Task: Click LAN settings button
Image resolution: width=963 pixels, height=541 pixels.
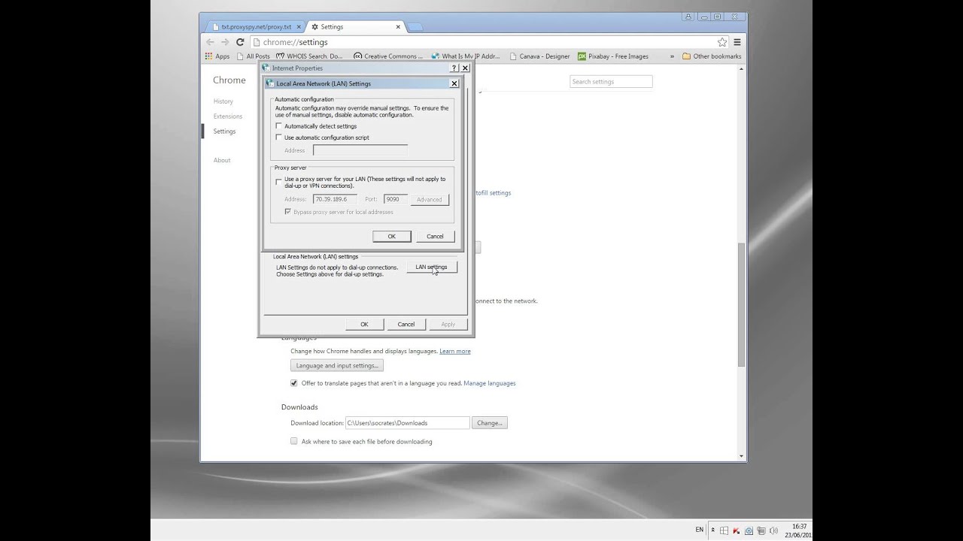Action: pyautogui.click(x=431, y=267)
